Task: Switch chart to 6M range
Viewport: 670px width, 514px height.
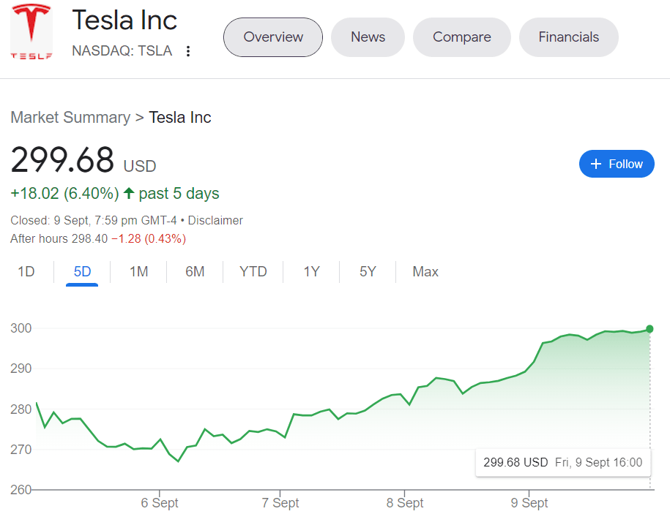Action: [x=195, y=272]
